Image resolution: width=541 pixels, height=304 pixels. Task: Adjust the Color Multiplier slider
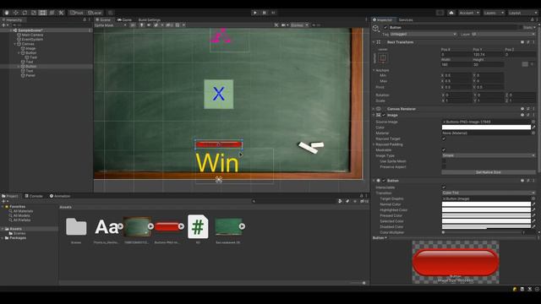[x=483, y=232]
